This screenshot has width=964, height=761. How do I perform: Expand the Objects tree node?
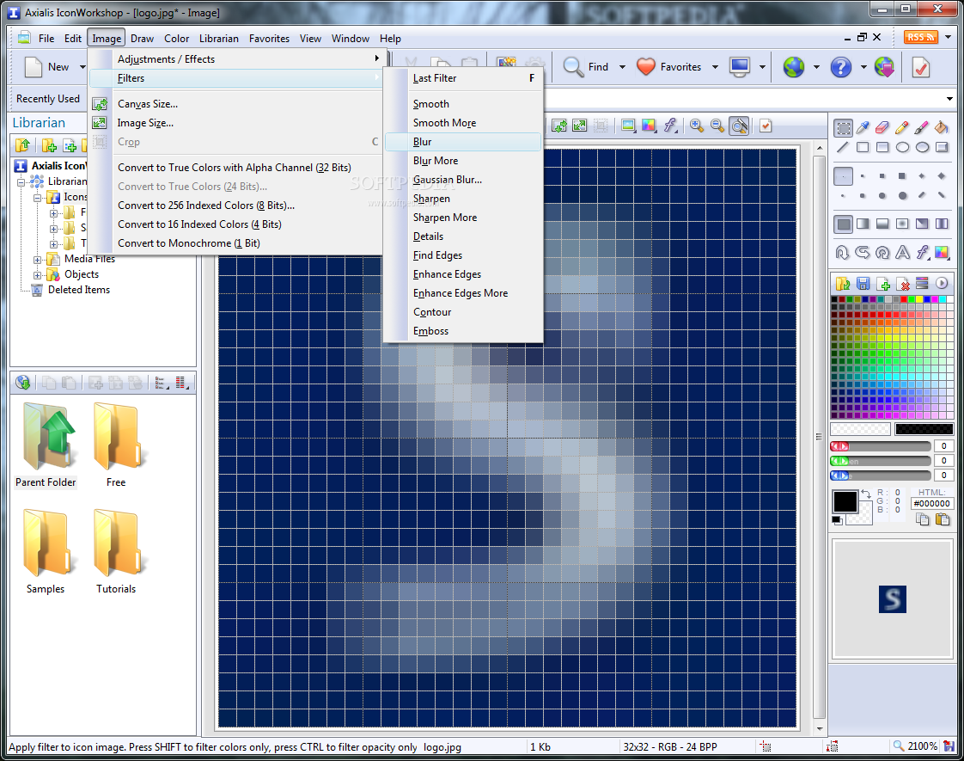[38, 275]
